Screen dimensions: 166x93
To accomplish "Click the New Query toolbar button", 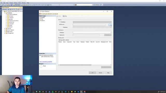I will coord(17,5).
